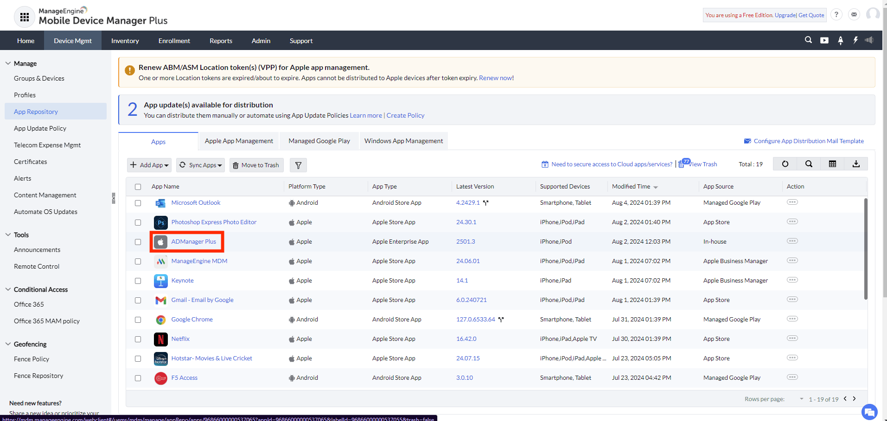Open the list view filter icon
The image size is (887, 421).
click(x=298, y=165)
